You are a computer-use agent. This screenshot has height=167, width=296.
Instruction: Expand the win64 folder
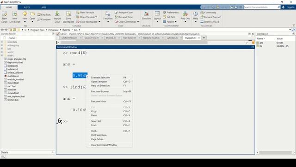[x=2, y=56]
